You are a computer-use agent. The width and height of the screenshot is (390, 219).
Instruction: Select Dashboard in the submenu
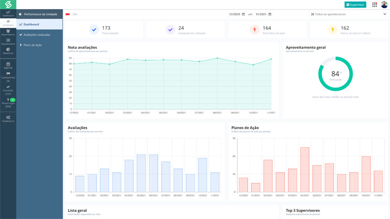(40, 24)
